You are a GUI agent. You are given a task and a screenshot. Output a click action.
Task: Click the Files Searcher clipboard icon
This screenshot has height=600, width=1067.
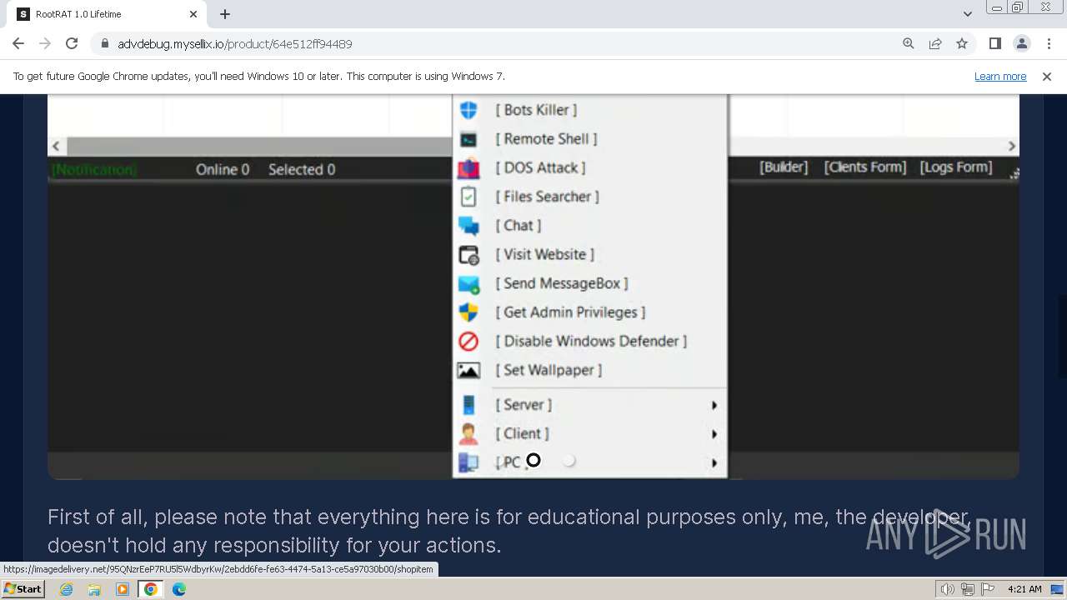(468, 197)
